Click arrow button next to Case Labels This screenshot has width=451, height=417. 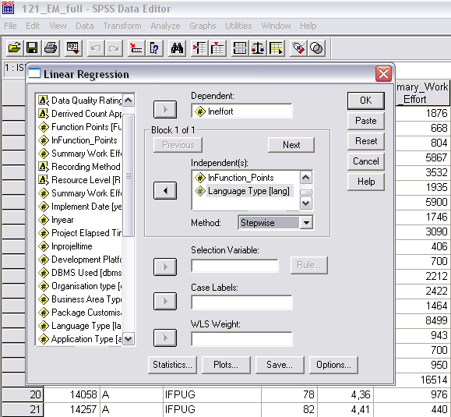pos(165,301)
